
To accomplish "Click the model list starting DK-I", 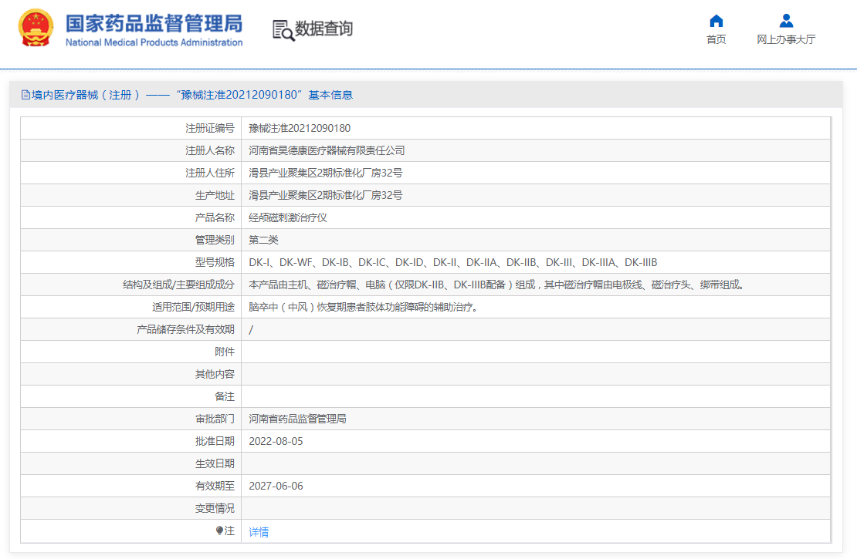I will point(452,262).
